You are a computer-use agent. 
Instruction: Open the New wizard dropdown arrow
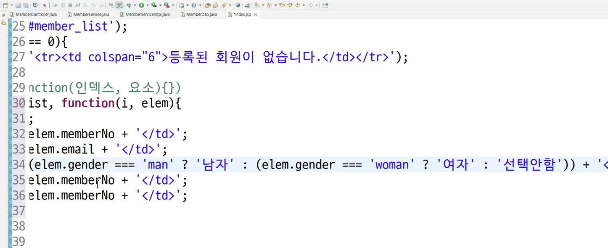(x=12, y=5)
